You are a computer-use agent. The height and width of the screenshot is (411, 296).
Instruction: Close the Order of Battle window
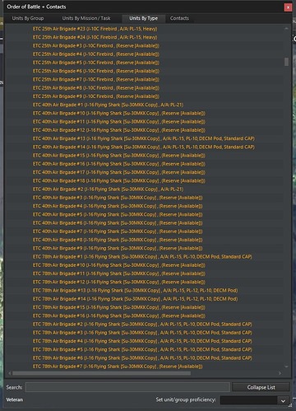288,7
